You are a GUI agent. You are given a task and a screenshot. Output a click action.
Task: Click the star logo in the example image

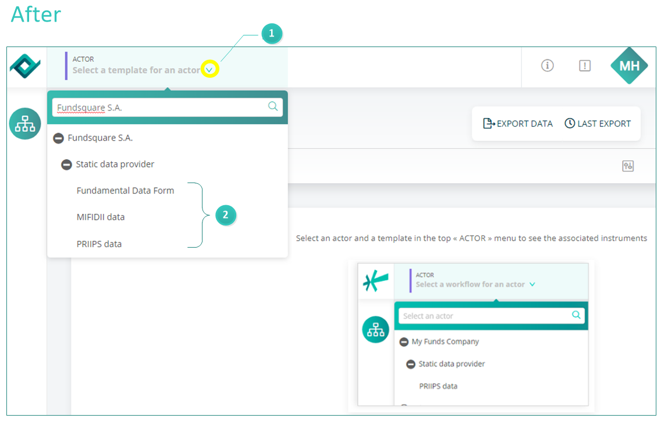pos(375,281)
